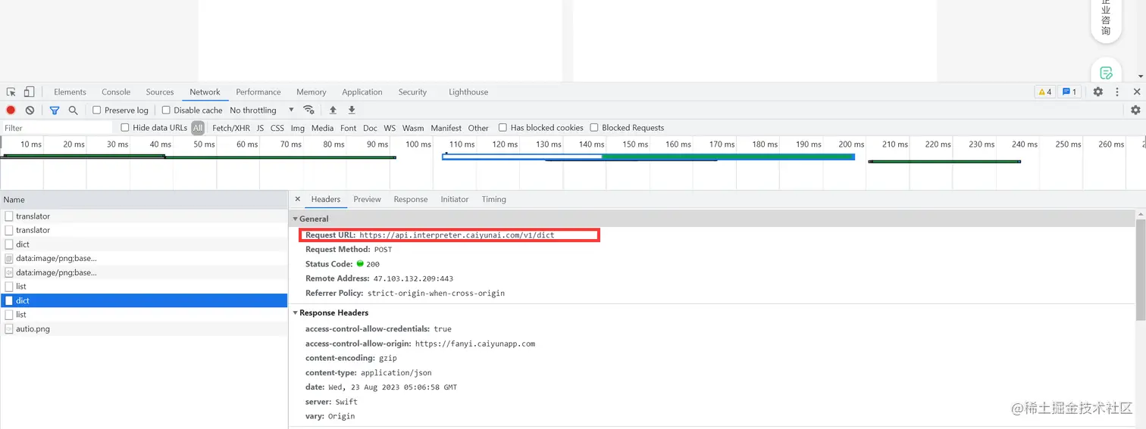Toggle Preserve log checkbox
The height and width of the screenshot is (429, 1146).
(x=97, y=110)
